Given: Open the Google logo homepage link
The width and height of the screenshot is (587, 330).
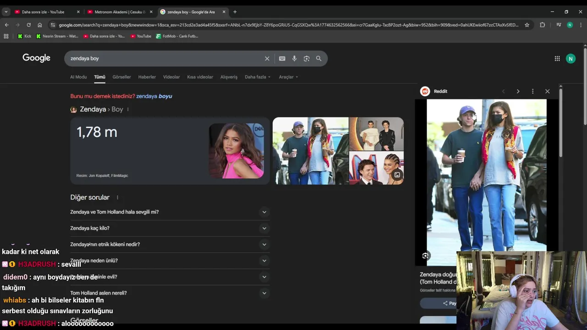Looking at the screenshot, I should tap(36, 58).
